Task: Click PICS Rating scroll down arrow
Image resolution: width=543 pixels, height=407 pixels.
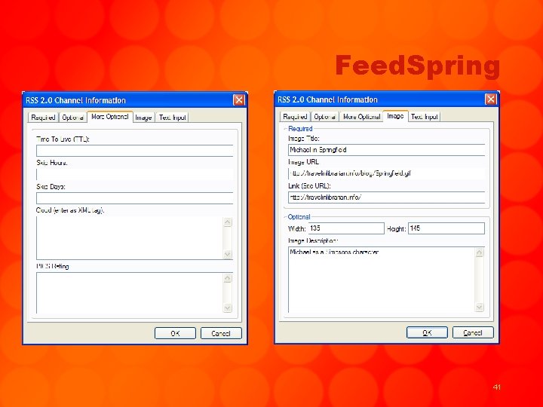Action: (x=228, y=308)
